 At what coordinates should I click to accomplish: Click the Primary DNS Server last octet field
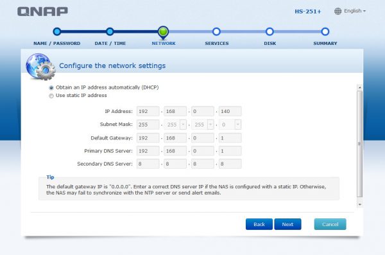click(230, 151)
